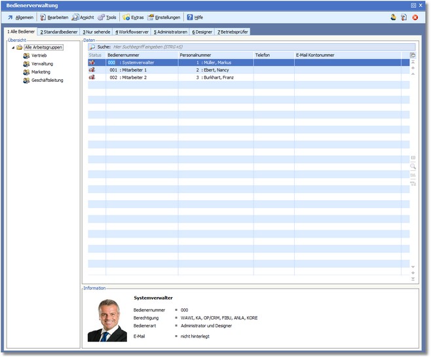Click the Ansicht magnifier toolbar icon

click(x=75, y=18)
